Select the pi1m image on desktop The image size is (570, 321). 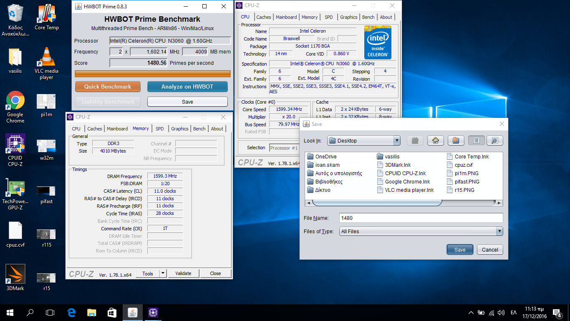pos(47,105)
